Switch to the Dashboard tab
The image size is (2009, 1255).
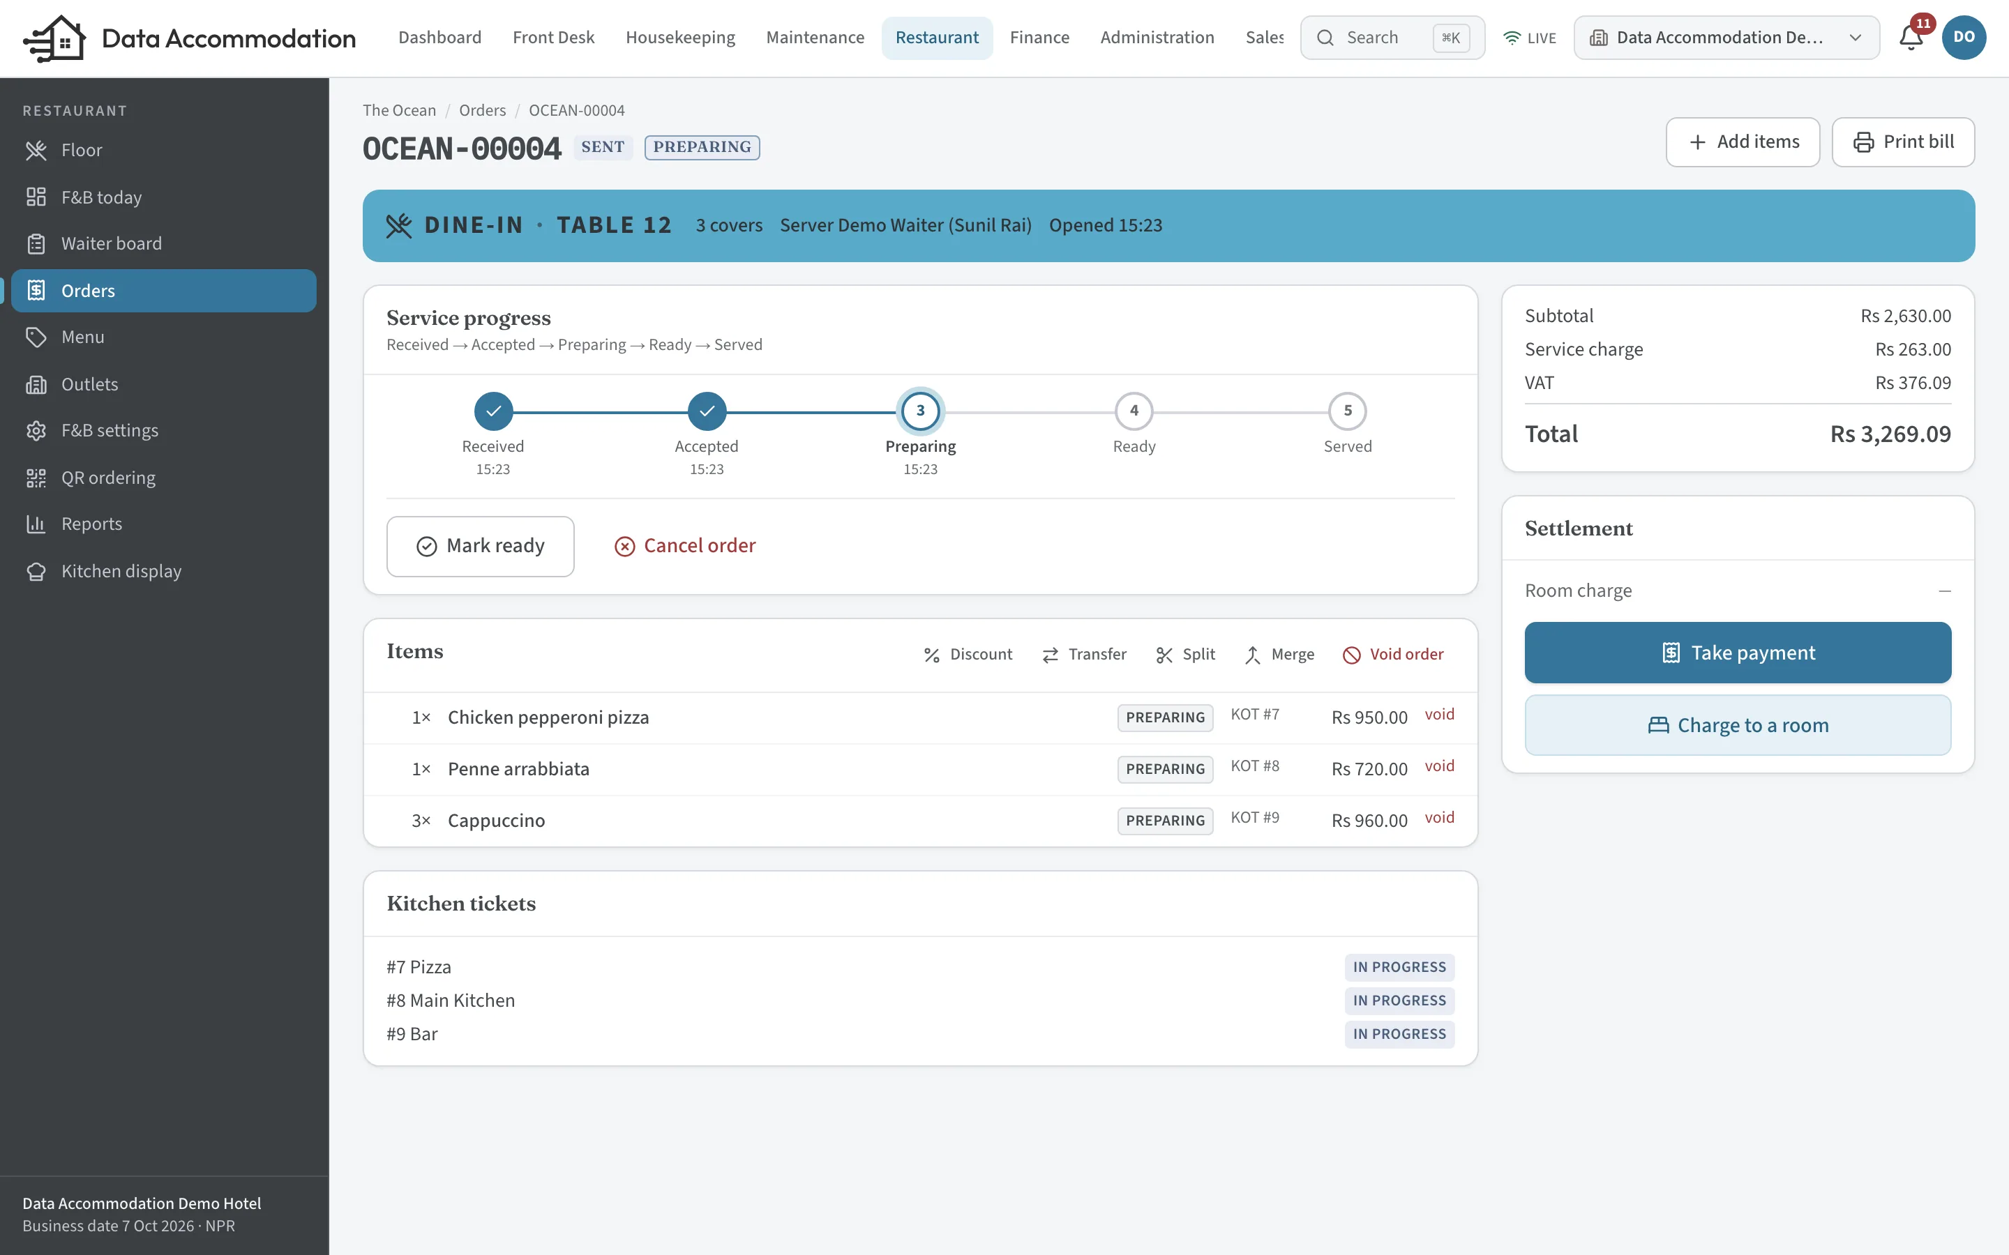point(440,38)
